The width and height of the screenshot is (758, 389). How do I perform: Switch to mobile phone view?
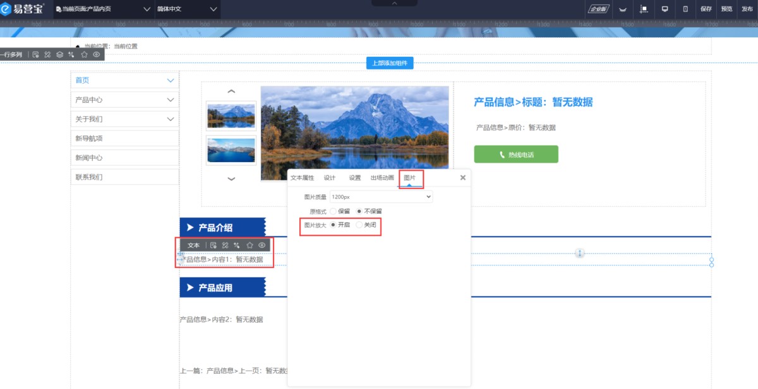click(x=685, y=9)
